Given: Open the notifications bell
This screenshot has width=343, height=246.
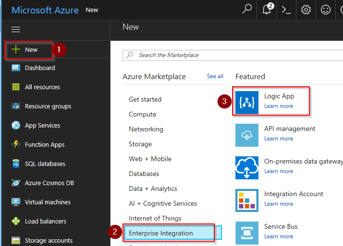Looking at the screenshot, I should tap(268, 9).
